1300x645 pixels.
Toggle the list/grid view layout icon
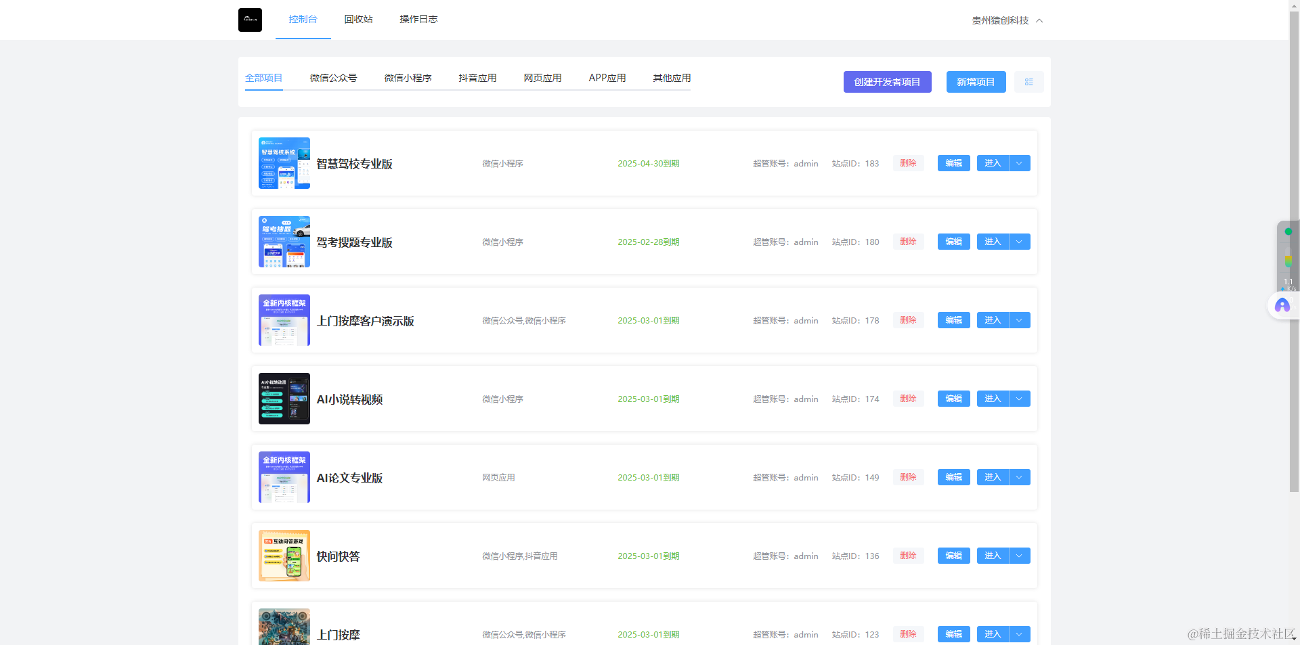click(1028, 82)
